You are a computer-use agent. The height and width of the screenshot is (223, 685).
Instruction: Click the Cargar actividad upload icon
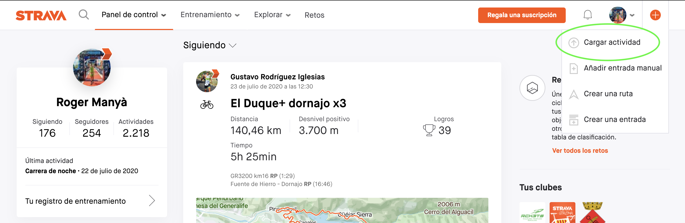pyautogui.click(x=574, y=43)
